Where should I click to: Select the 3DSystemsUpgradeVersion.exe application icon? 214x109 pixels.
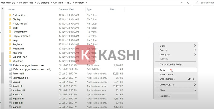[10, 65]
